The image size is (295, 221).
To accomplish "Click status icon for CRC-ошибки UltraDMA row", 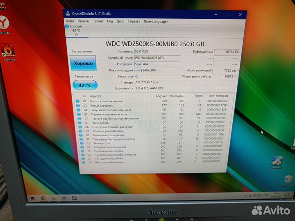I will (x=83, y=159).
